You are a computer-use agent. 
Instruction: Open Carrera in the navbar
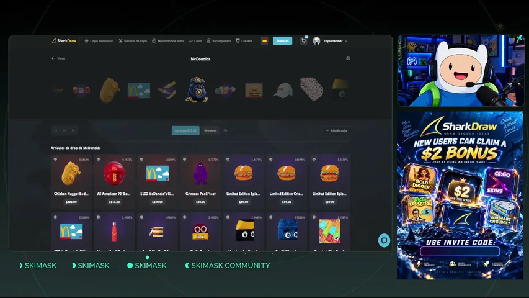coord(244,41)
